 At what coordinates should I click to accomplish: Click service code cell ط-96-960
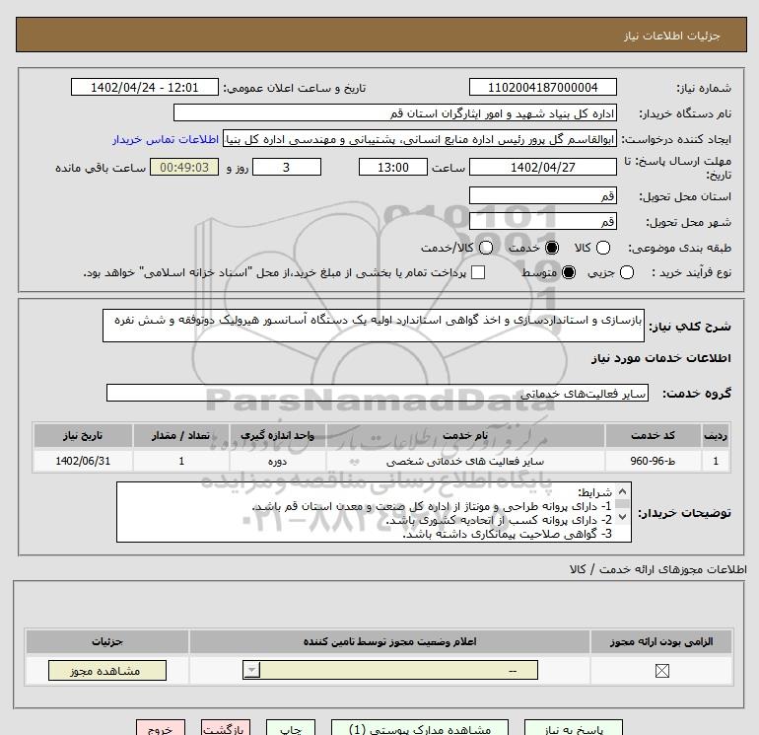tap(653, 461)
